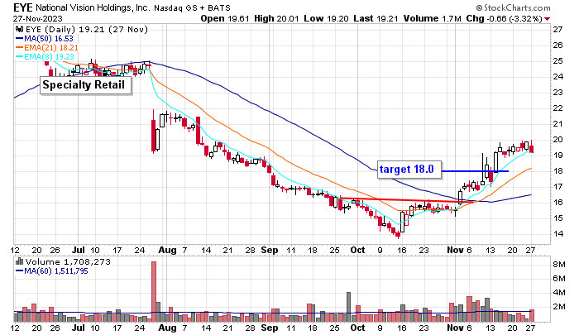Click the Nov label under the volume panel
Image resolution: width=579 pixels, height=335 pixels.
(455, 328)
